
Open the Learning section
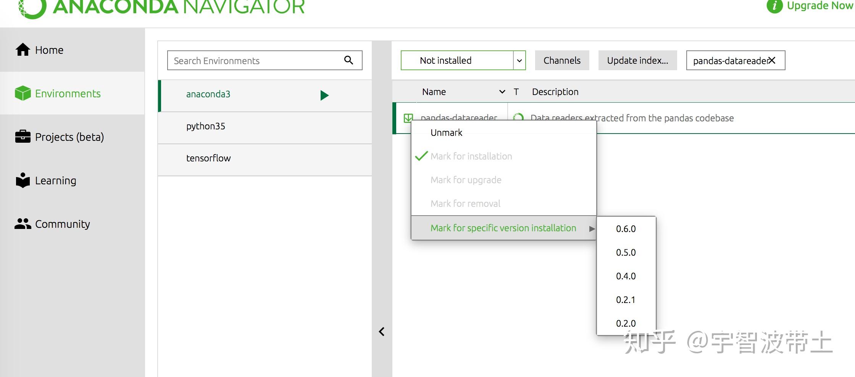pos(56,180)
